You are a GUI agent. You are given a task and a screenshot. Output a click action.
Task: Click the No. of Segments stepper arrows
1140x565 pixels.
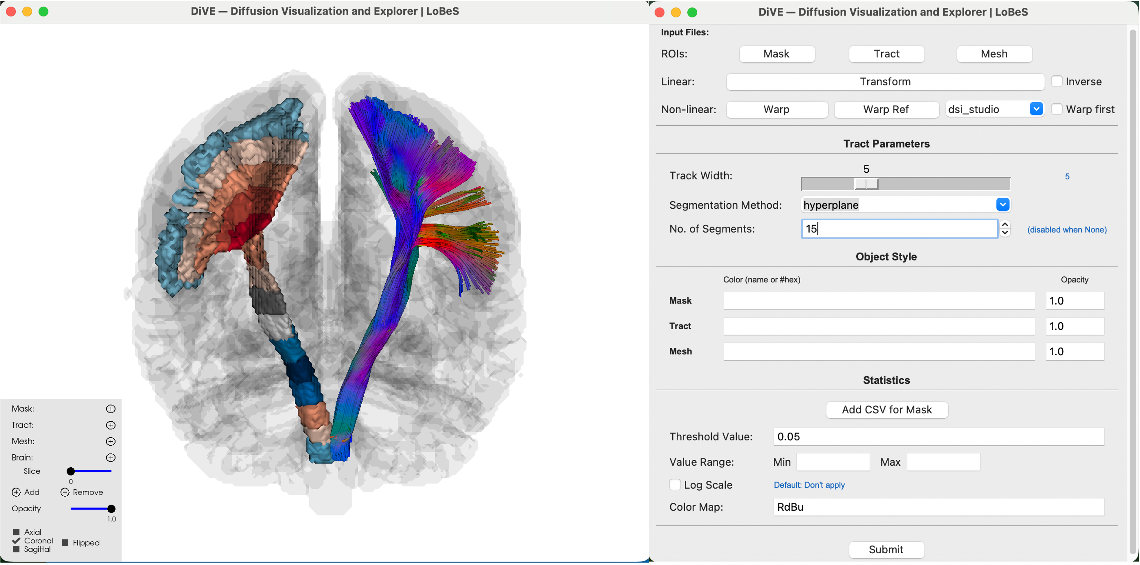tap(1005, 228)
